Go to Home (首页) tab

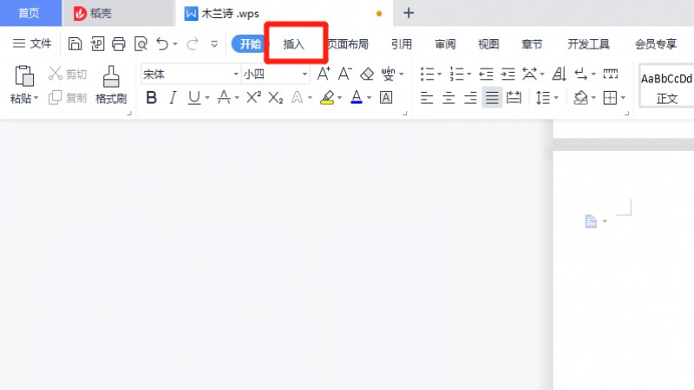pyautogui.click(x=29, y=13)
